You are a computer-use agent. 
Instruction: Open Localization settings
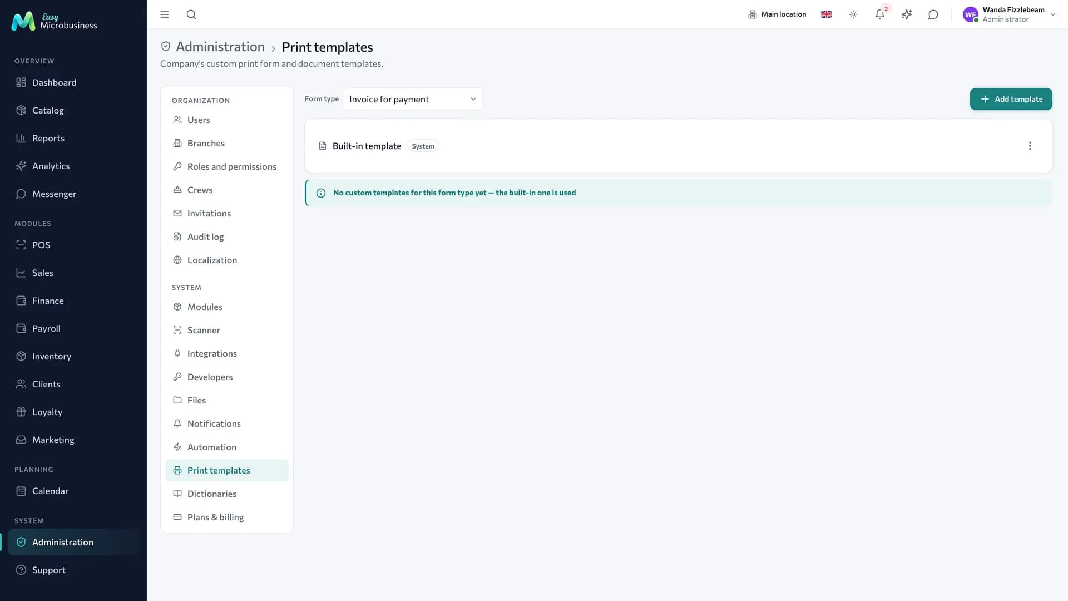[227, 260]
